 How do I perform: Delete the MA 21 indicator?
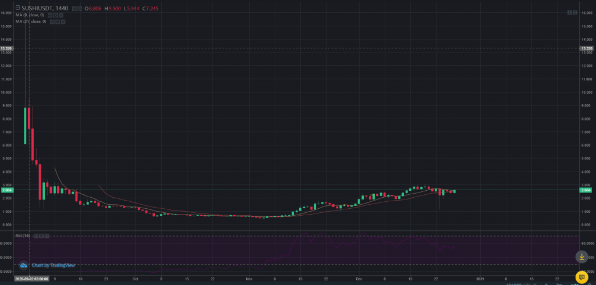(63, 22)
